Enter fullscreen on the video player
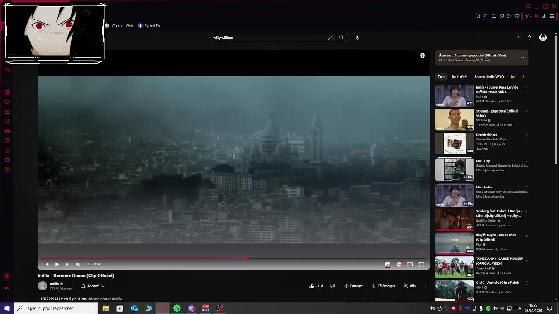 tap(421, 264)
